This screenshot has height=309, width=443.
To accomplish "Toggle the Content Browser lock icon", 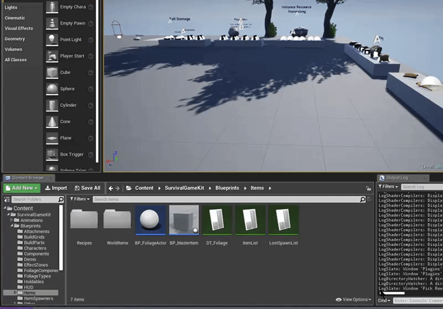I will [x=368, y=188].
